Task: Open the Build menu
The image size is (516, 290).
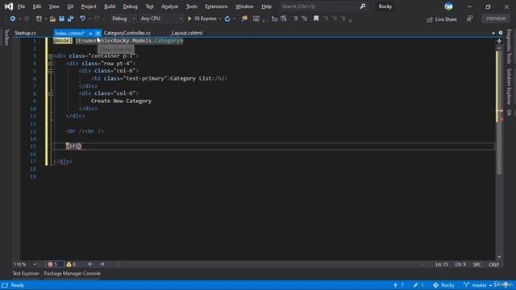Action: [x=110, y=6]
